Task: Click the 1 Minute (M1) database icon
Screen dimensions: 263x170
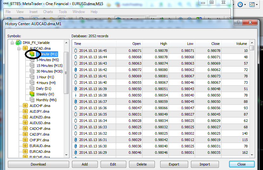Action: click(32, 54)
